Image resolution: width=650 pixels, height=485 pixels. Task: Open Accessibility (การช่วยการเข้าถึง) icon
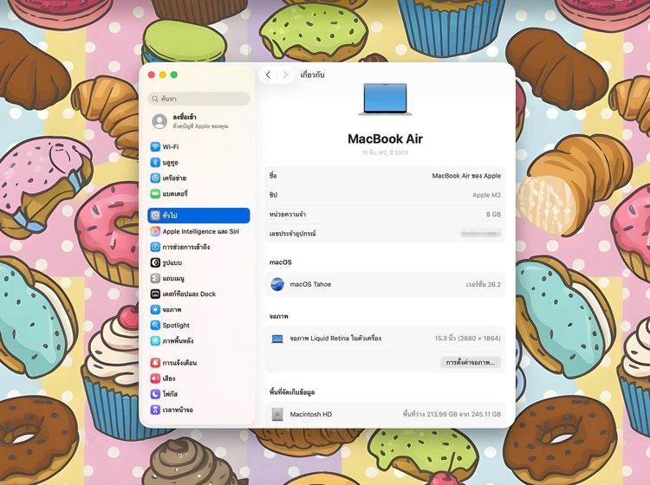click(x=155, y=247)
